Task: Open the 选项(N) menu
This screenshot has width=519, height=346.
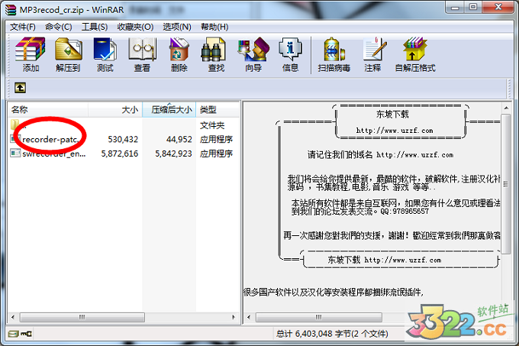Action: click(x=177, y=27)
